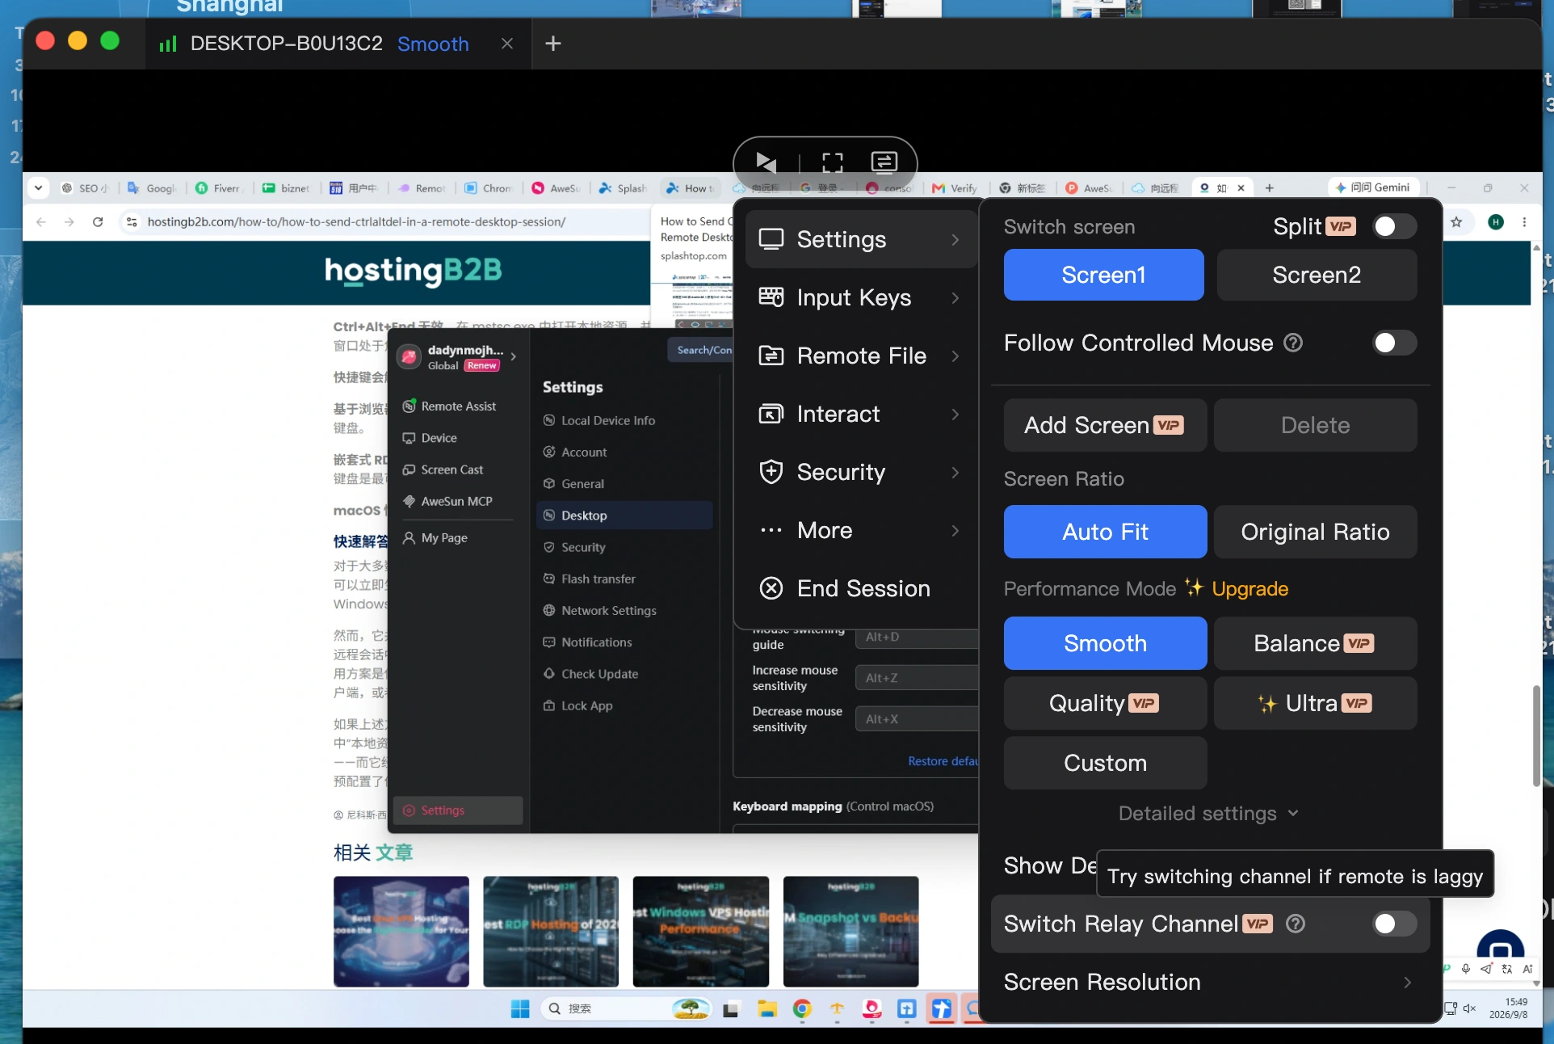Expand the Remote File submenu

point(861,356)
